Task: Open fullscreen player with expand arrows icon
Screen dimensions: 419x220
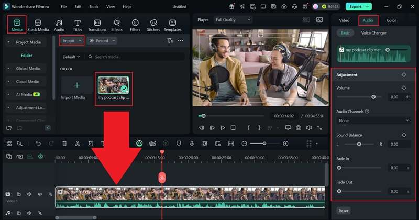Action: pyautogui.click(x=319, y=128)
